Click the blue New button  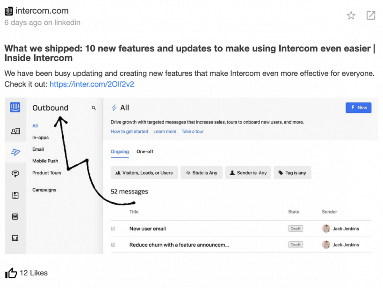[358, 108]
